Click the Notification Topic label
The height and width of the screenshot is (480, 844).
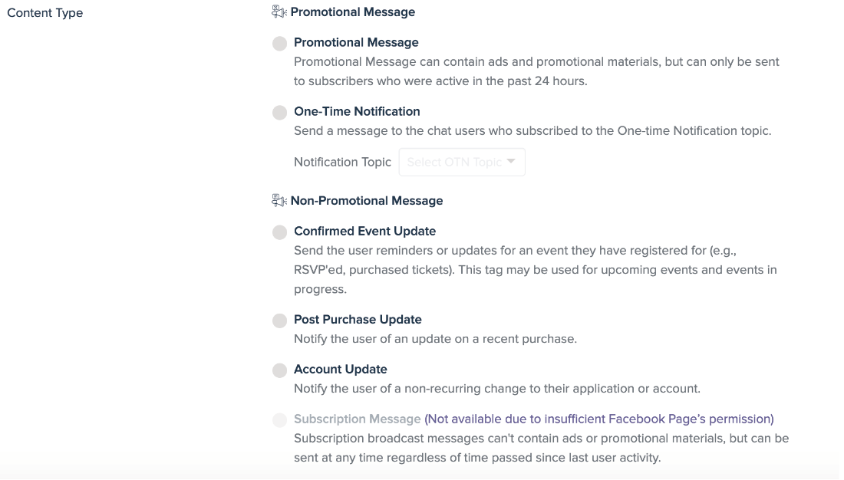pyautogui.click(x=342, y=162)
